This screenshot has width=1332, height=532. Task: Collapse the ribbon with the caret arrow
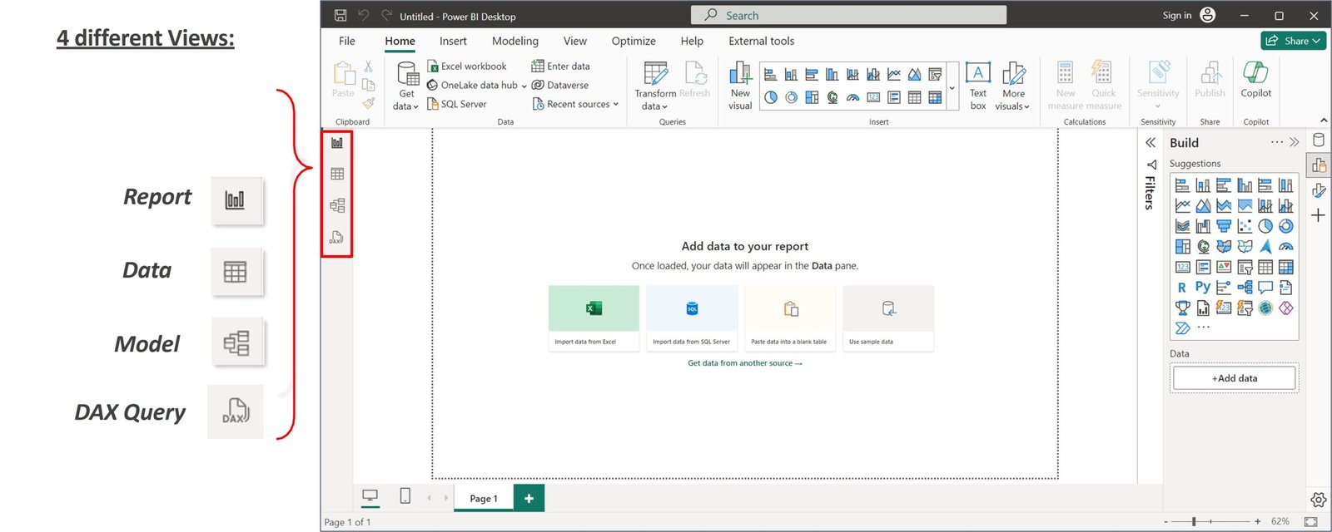(x=1324, y=121)
